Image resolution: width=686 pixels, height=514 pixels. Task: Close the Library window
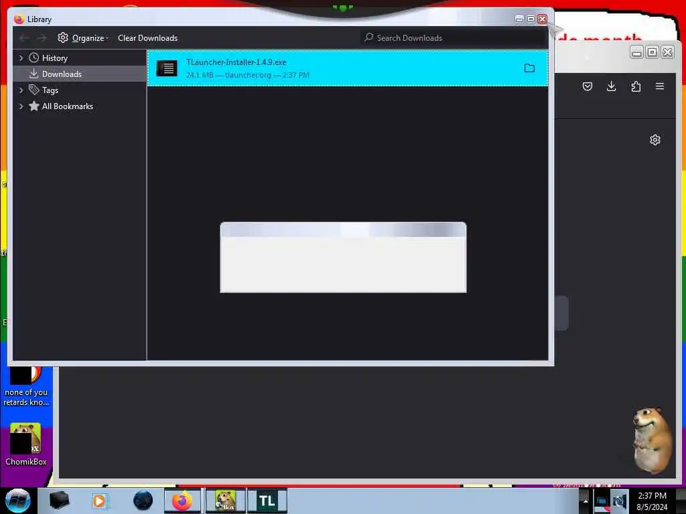[542, 19]
